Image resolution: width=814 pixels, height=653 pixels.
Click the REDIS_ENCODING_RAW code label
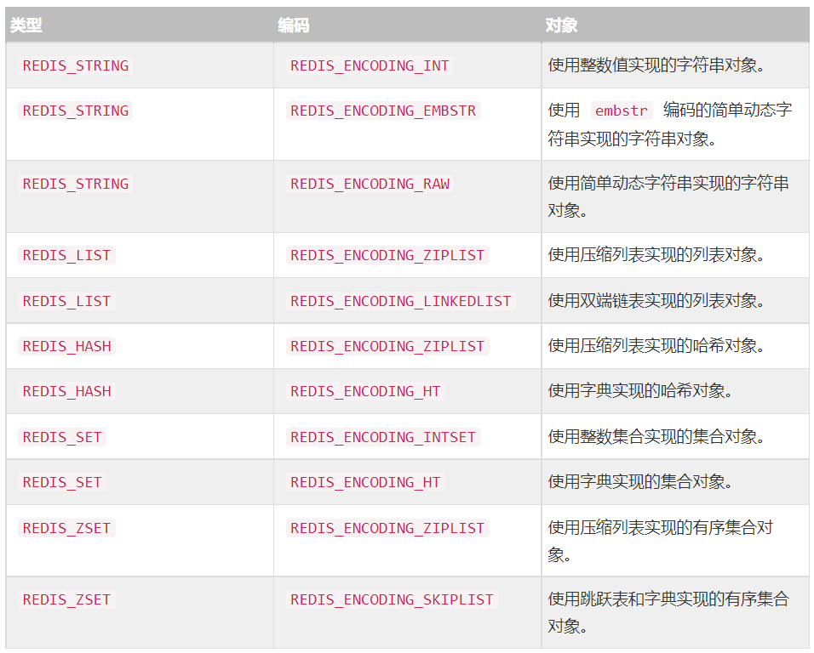click(x=370, y=184)
